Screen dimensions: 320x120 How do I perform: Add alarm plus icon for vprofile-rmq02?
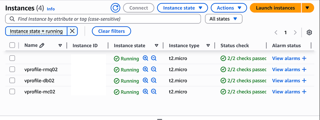pos(304,70)
